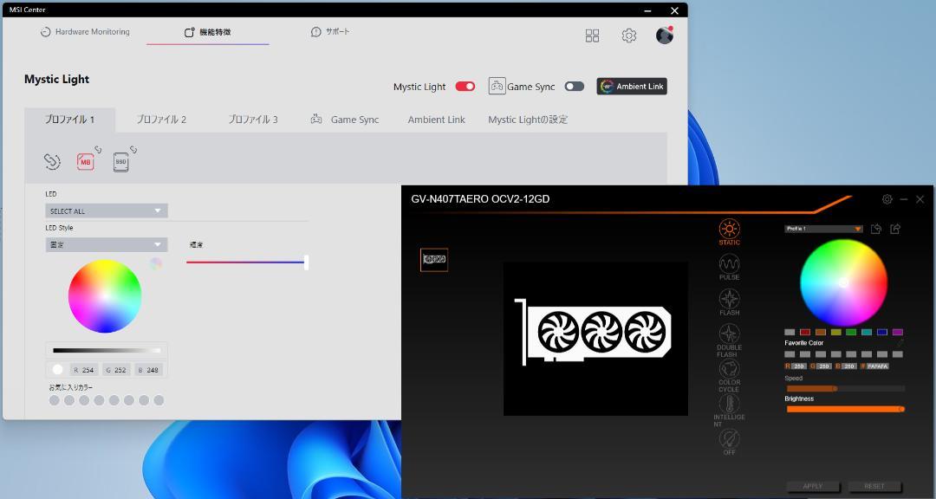
Task: Enable the Game Sync switch
Action: [575, 87]
